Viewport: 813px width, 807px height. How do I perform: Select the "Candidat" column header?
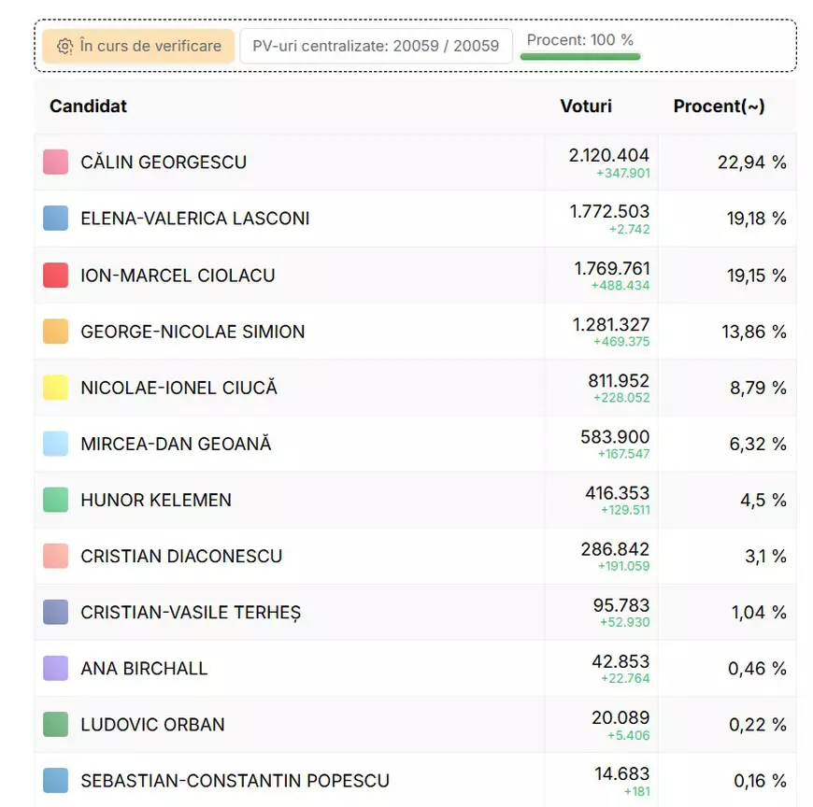click(88, 106)
